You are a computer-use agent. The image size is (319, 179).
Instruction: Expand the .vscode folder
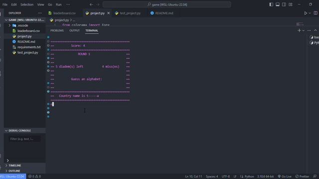coord(22,25)
